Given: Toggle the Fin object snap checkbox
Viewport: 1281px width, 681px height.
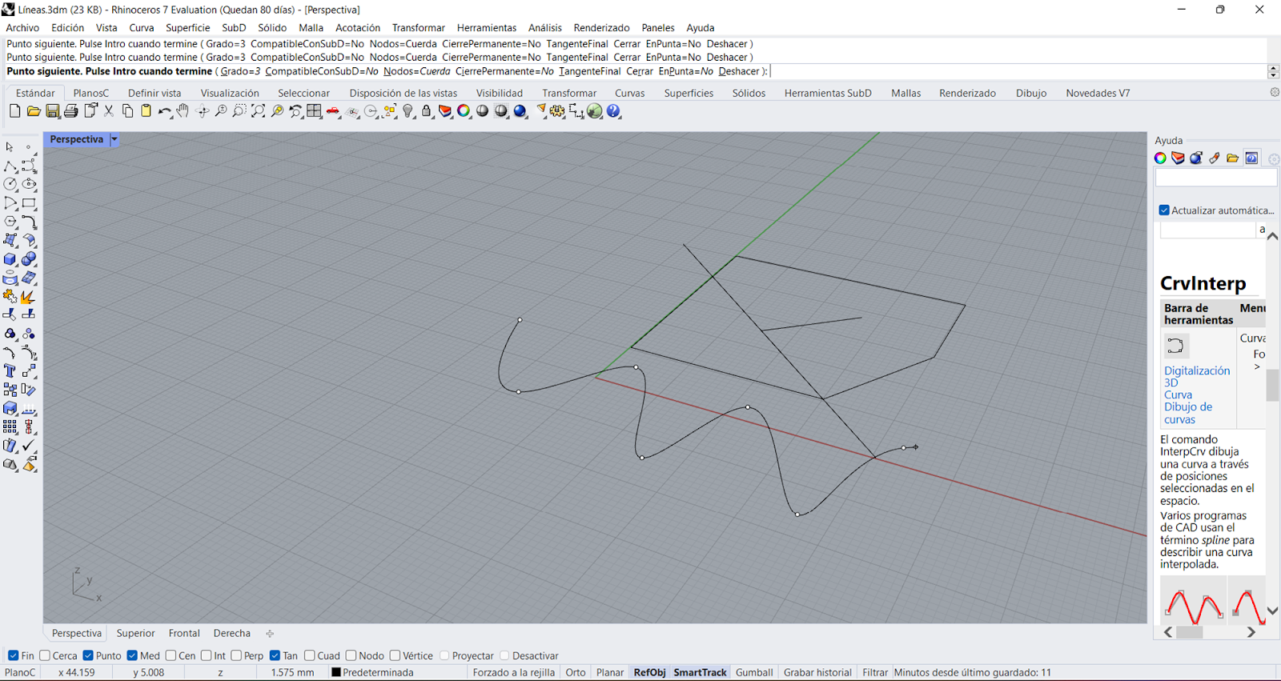Looking at the screenshot, I should click(13, 655).
